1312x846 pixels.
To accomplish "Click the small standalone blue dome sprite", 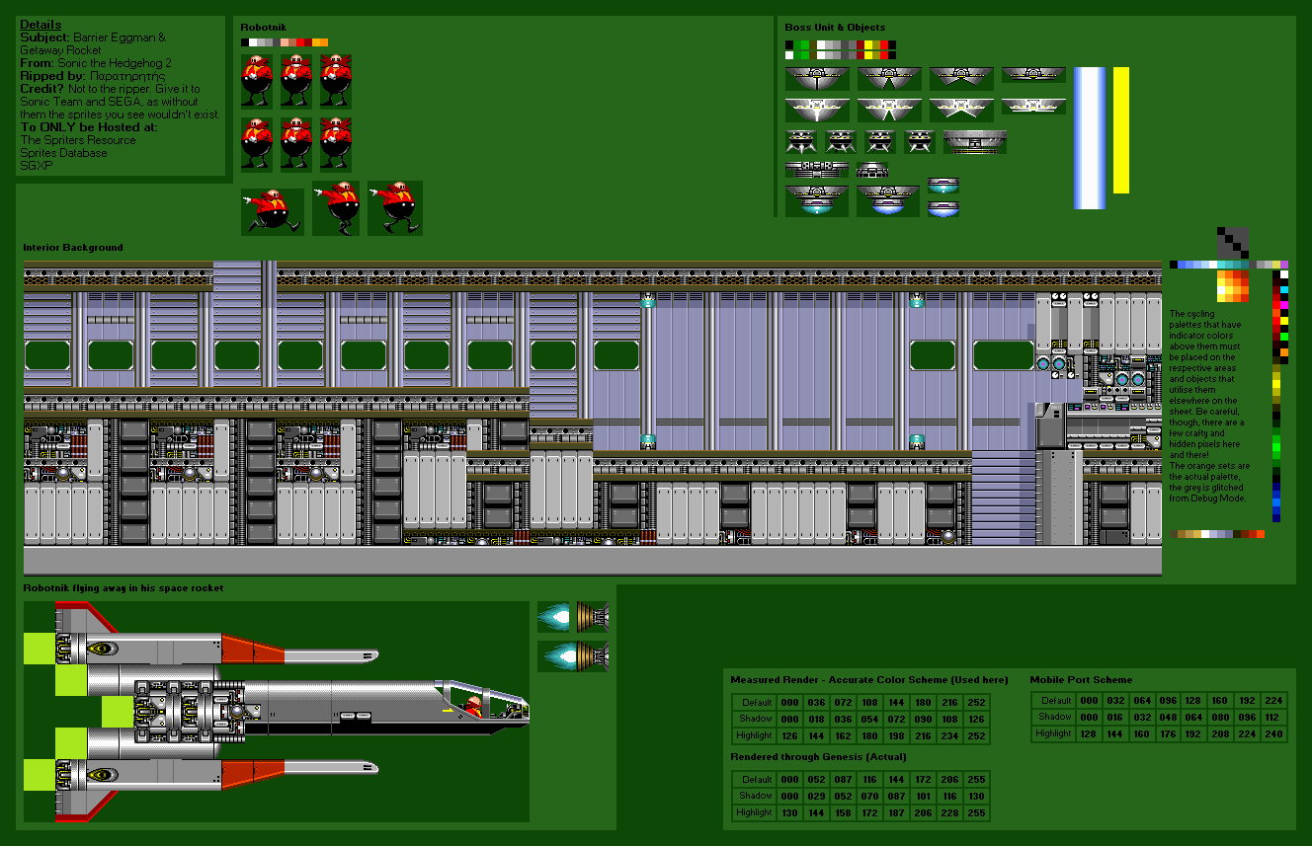I will 943,208.
